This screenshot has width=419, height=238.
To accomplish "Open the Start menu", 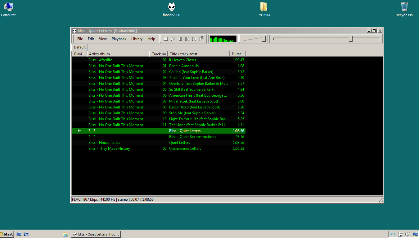I will point(7,234).
